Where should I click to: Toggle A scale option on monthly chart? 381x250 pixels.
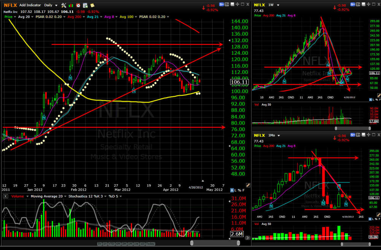[371, 219]
